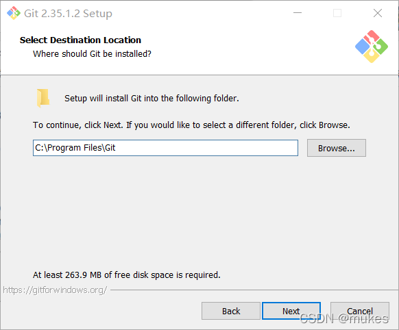399x330 pixels.
Task: Minimize the Git Setup window
Action: 298,13
